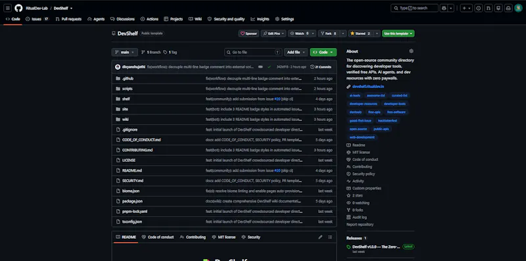
Task: Open README outline list icon
Action: (330, 237)
